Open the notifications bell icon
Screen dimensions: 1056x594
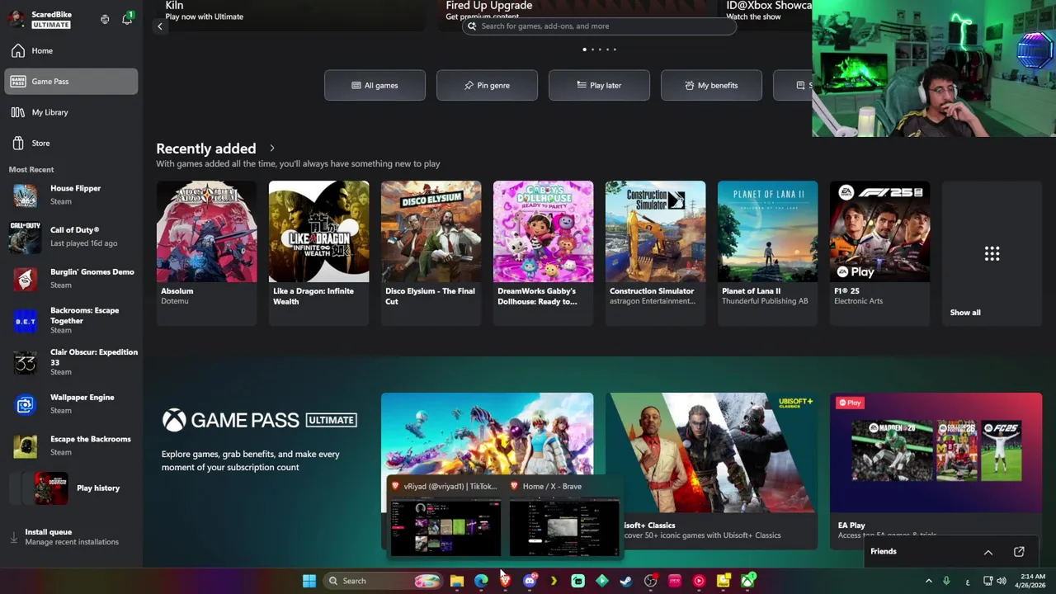tap(127, 19)
